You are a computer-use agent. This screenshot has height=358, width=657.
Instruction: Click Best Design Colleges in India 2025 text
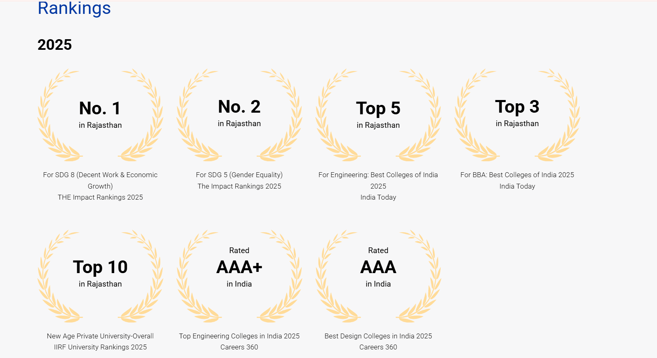(x=378, y=336)
